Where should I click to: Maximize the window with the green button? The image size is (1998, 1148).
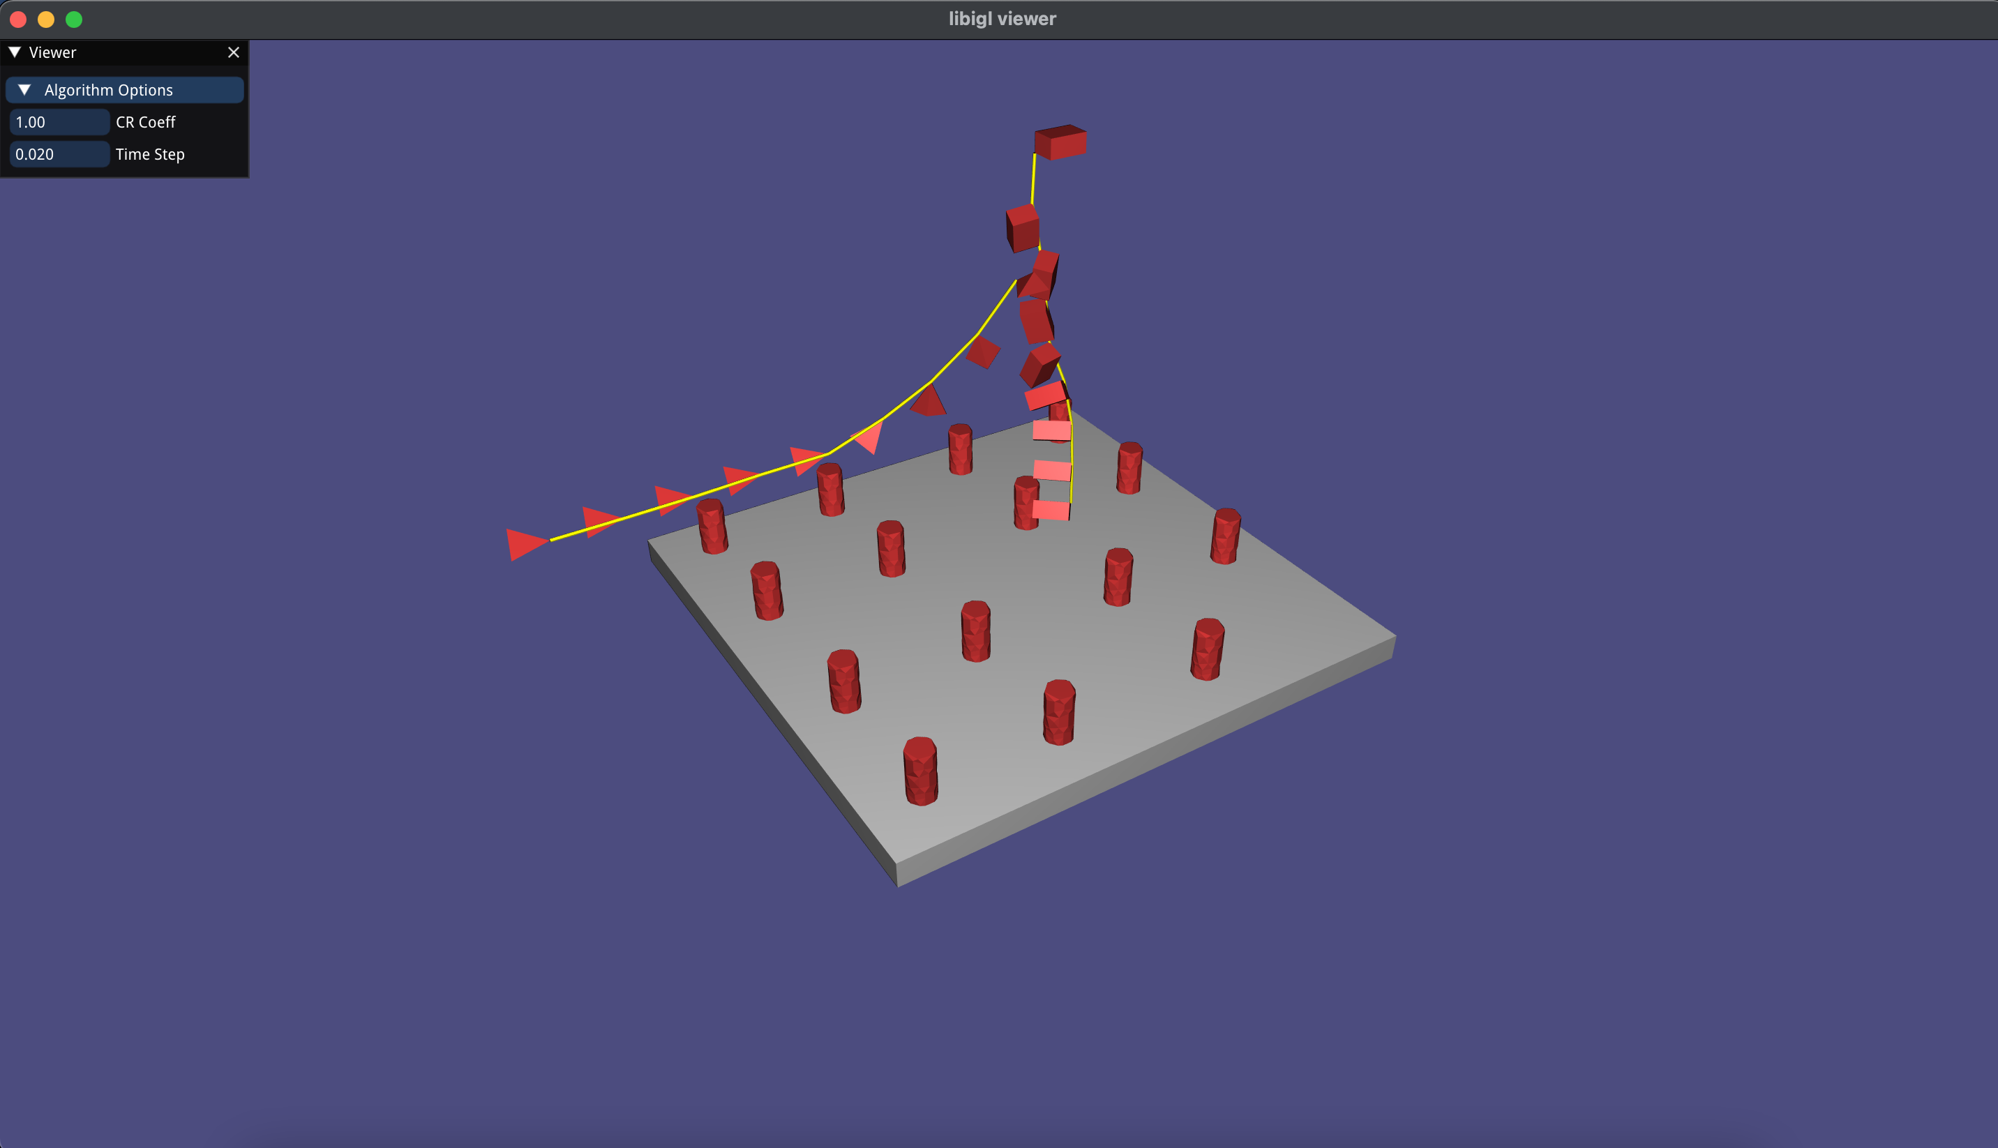74,19
